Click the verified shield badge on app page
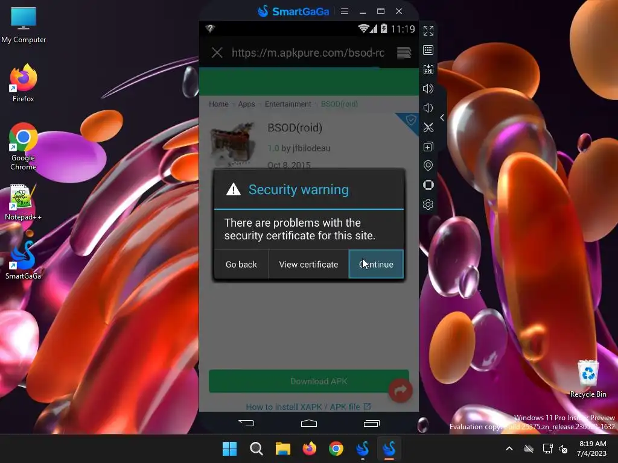 click(410, 120)
